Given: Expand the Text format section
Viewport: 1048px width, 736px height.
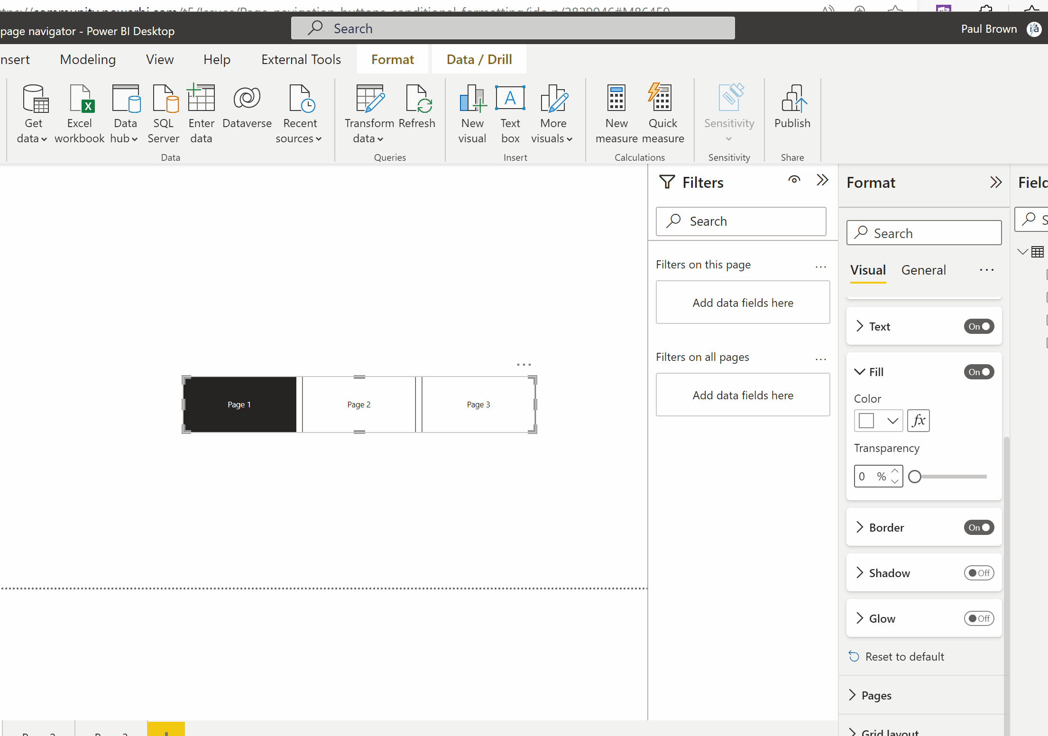Looking at the screenshot, I should click(x=860, y=326).
